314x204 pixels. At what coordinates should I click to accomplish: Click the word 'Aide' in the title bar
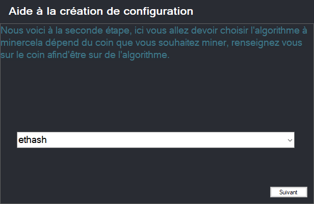point(21,11)
